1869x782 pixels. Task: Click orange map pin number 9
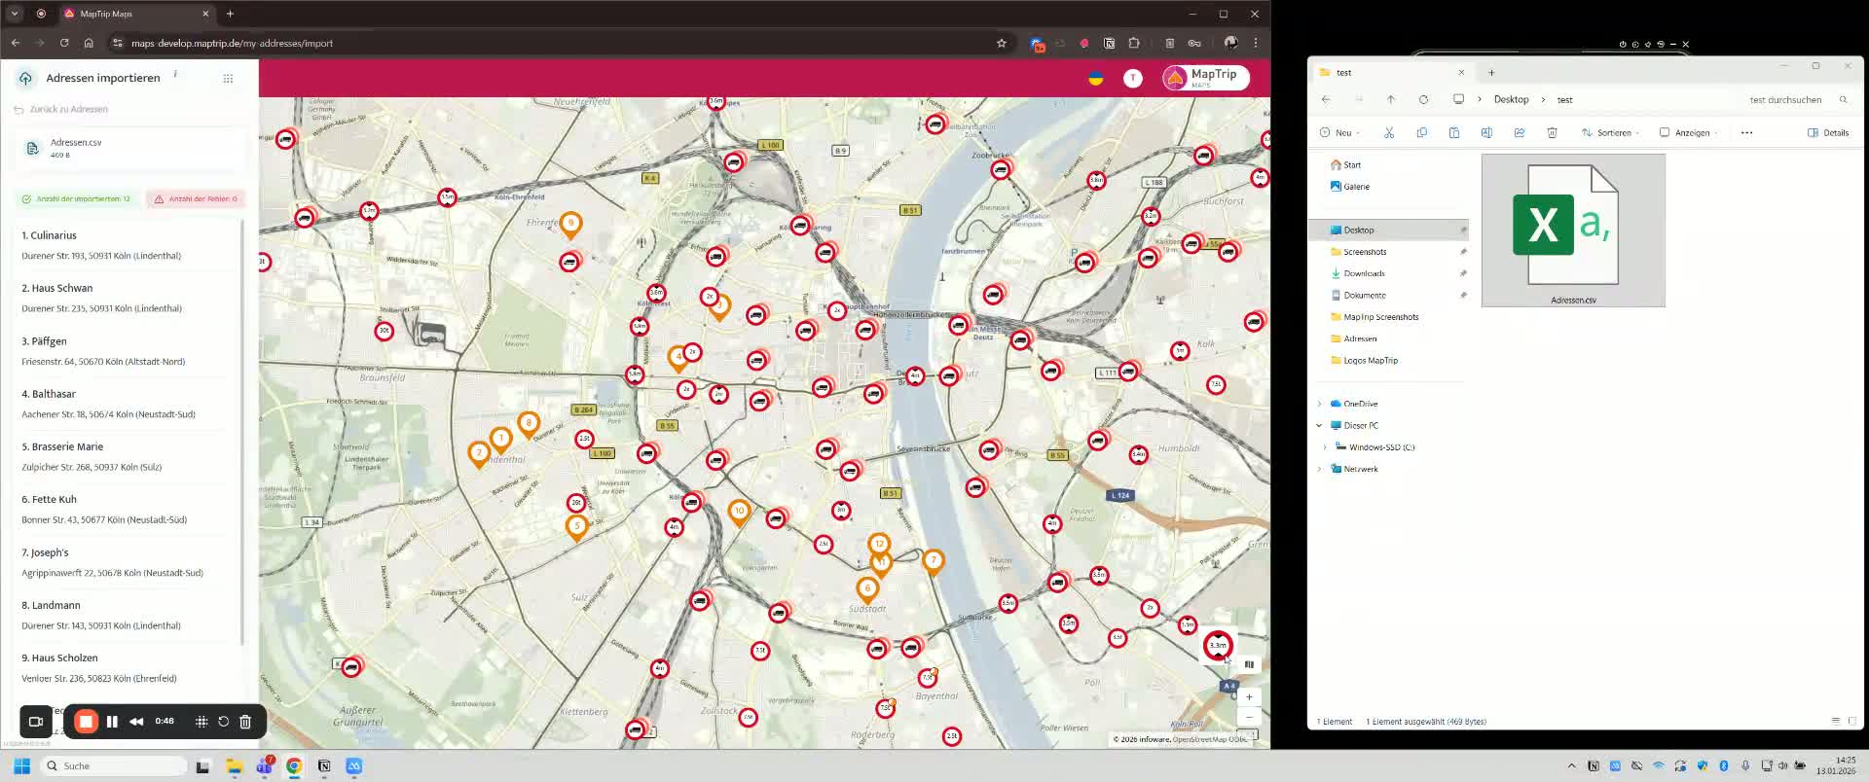pos(571,226)
